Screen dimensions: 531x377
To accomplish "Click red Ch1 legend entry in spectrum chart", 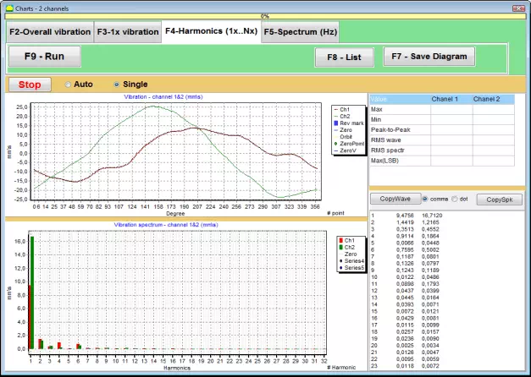I will tap(346, 240).
